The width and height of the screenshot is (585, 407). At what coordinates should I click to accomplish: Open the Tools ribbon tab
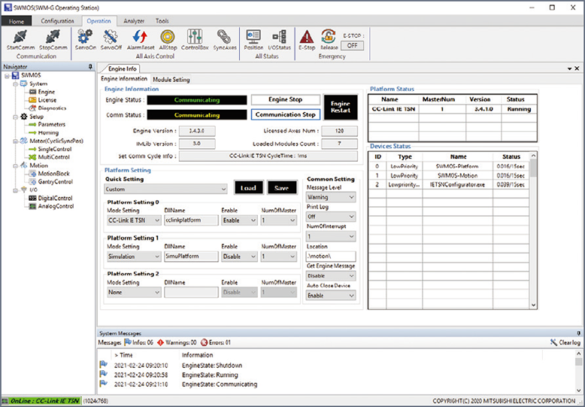pyautogui.click(x=162, y=21)
